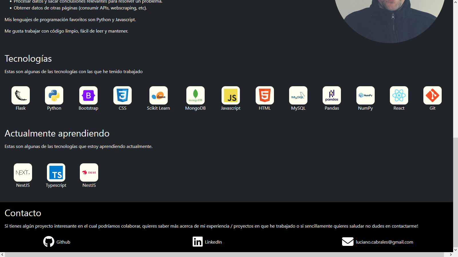This screenshot has width=458, height=257.
Task: Click the NestJS label text
Action: point(89,185)
